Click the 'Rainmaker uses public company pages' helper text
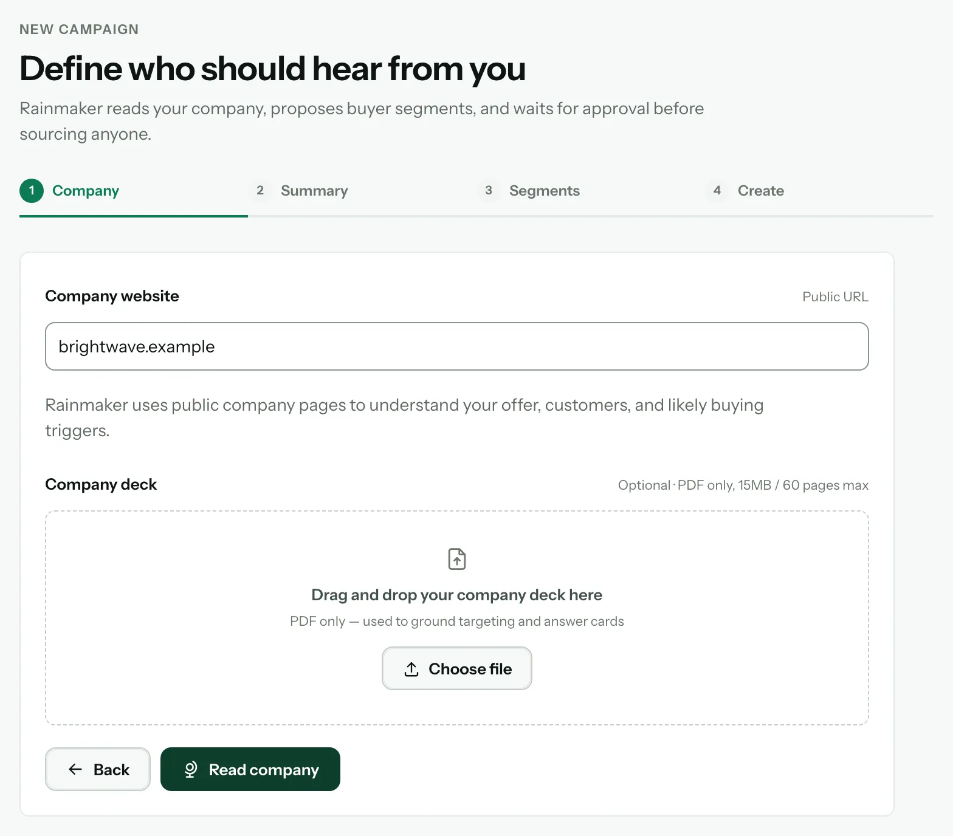Screen dimensions: 953x836 pos(404,417)
